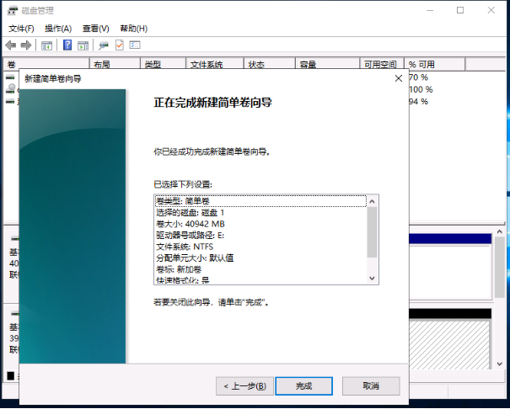Click the 文件系统 column header
510x409 pixels.
tap(215, 64)
